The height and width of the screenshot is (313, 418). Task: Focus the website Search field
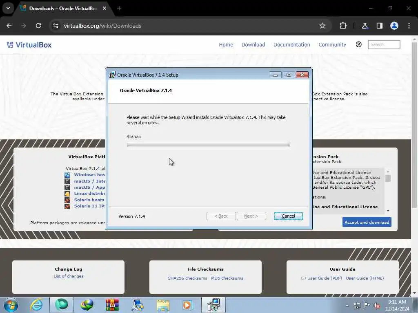[384, 44]
